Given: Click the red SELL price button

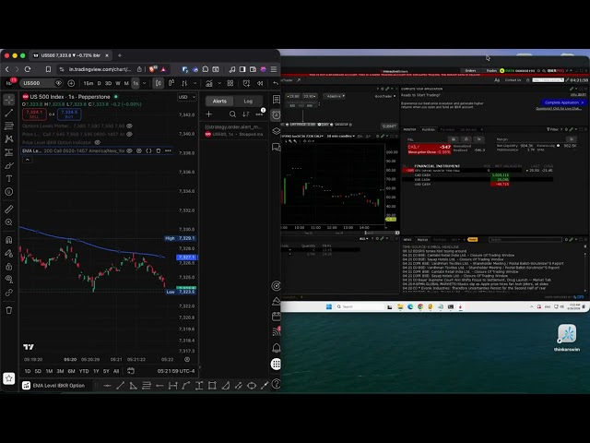Looking at the screenshot, I should (34, 114).
